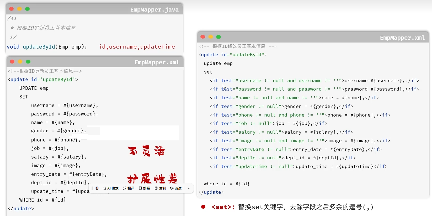Click the red text id,username,updateTime
The height and width of the screenshot is (216, 432).
pos(137,47)
